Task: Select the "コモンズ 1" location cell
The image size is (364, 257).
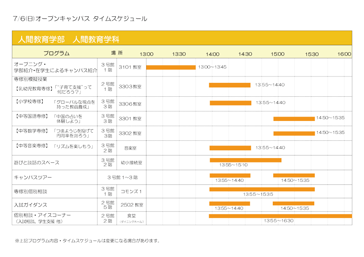Action: coord(131,191)
